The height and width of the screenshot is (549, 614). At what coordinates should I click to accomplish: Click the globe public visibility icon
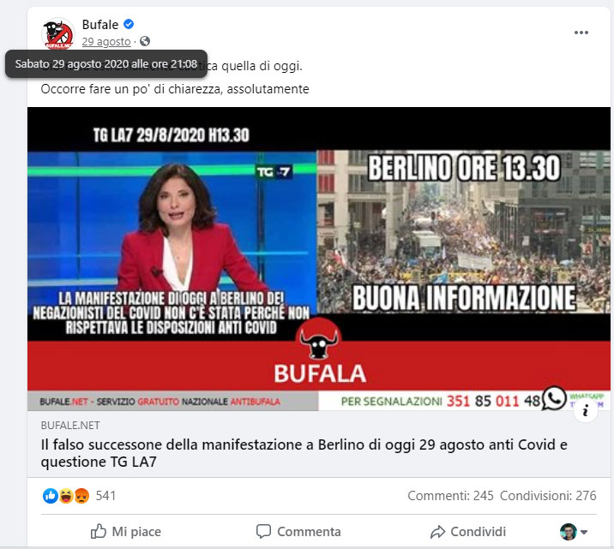pyautogui.click(x=145, y=41)
